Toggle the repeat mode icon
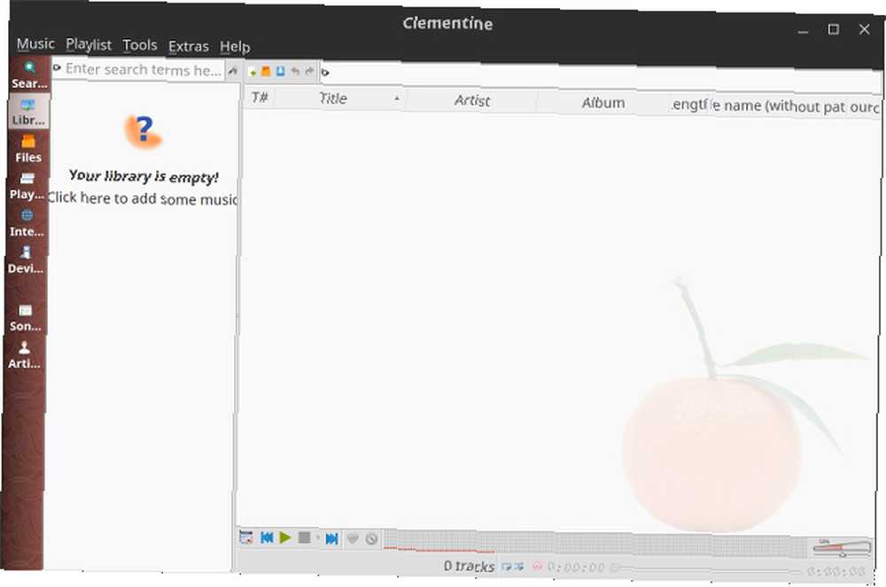This screenshot has height=587, width=886. 506,566
